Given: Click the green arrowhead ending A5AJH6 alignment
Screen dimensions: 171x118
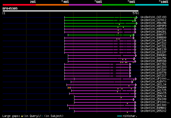Looking at the screenshot, I should [137, 23].
